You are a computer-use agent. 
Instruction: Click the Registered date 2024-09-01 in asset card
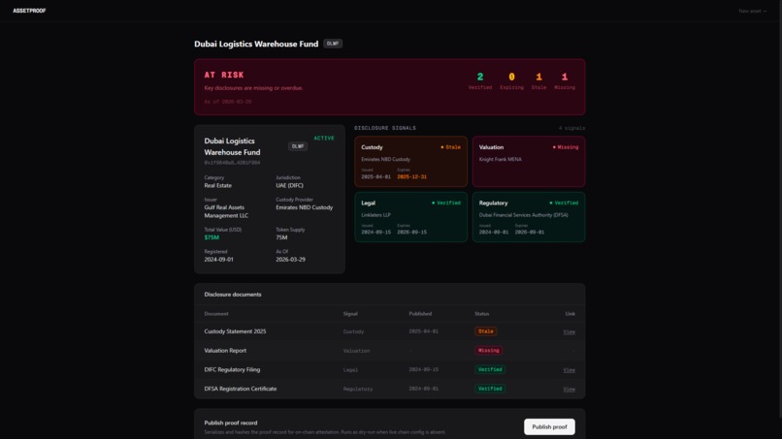tap(218, 260)
